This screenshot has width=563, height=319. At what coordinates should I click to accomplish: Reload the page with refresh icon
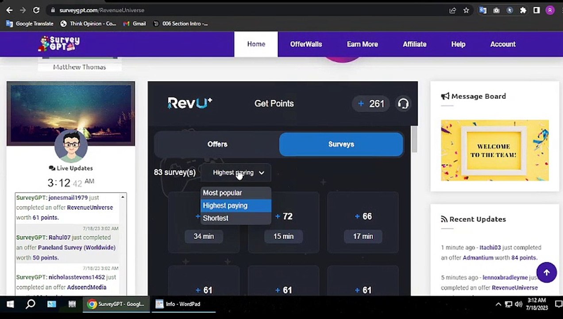point(36,10)
